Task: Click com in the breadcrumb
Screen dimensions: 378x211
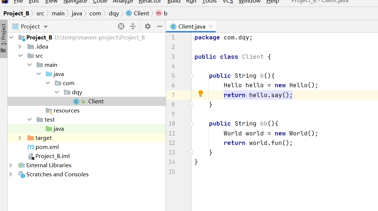Action: click(95, 14)
